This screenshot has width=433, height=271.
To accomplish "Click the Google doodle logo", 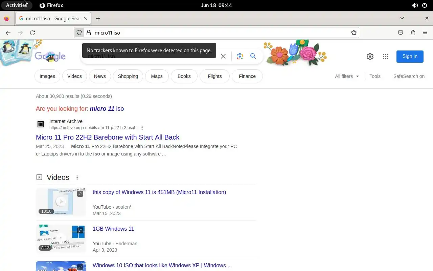I will click(x=50, y=56).
